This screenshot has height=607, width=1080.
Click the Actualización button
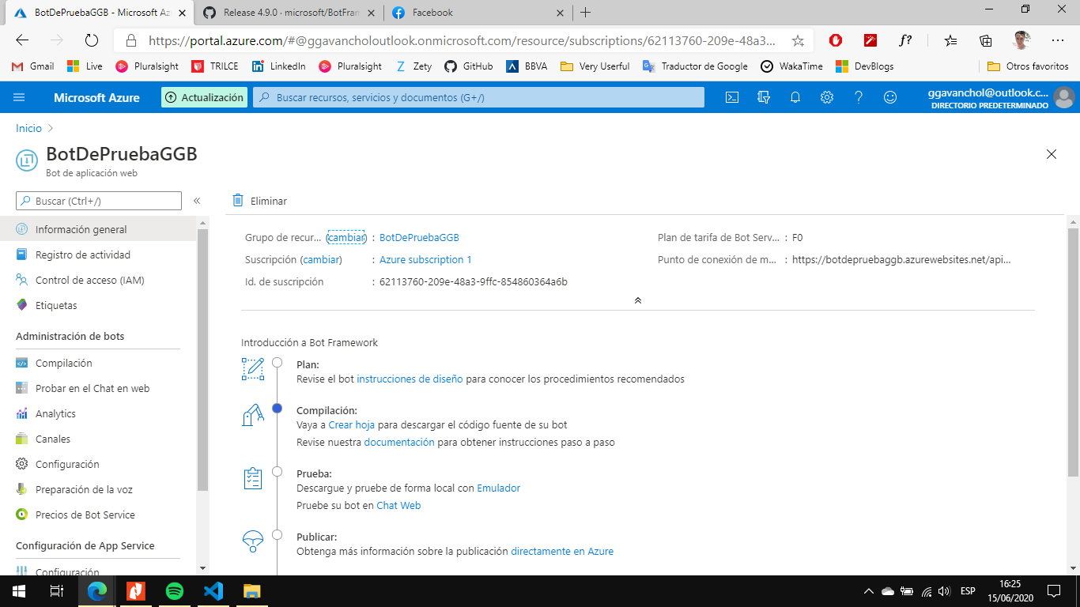204,97
